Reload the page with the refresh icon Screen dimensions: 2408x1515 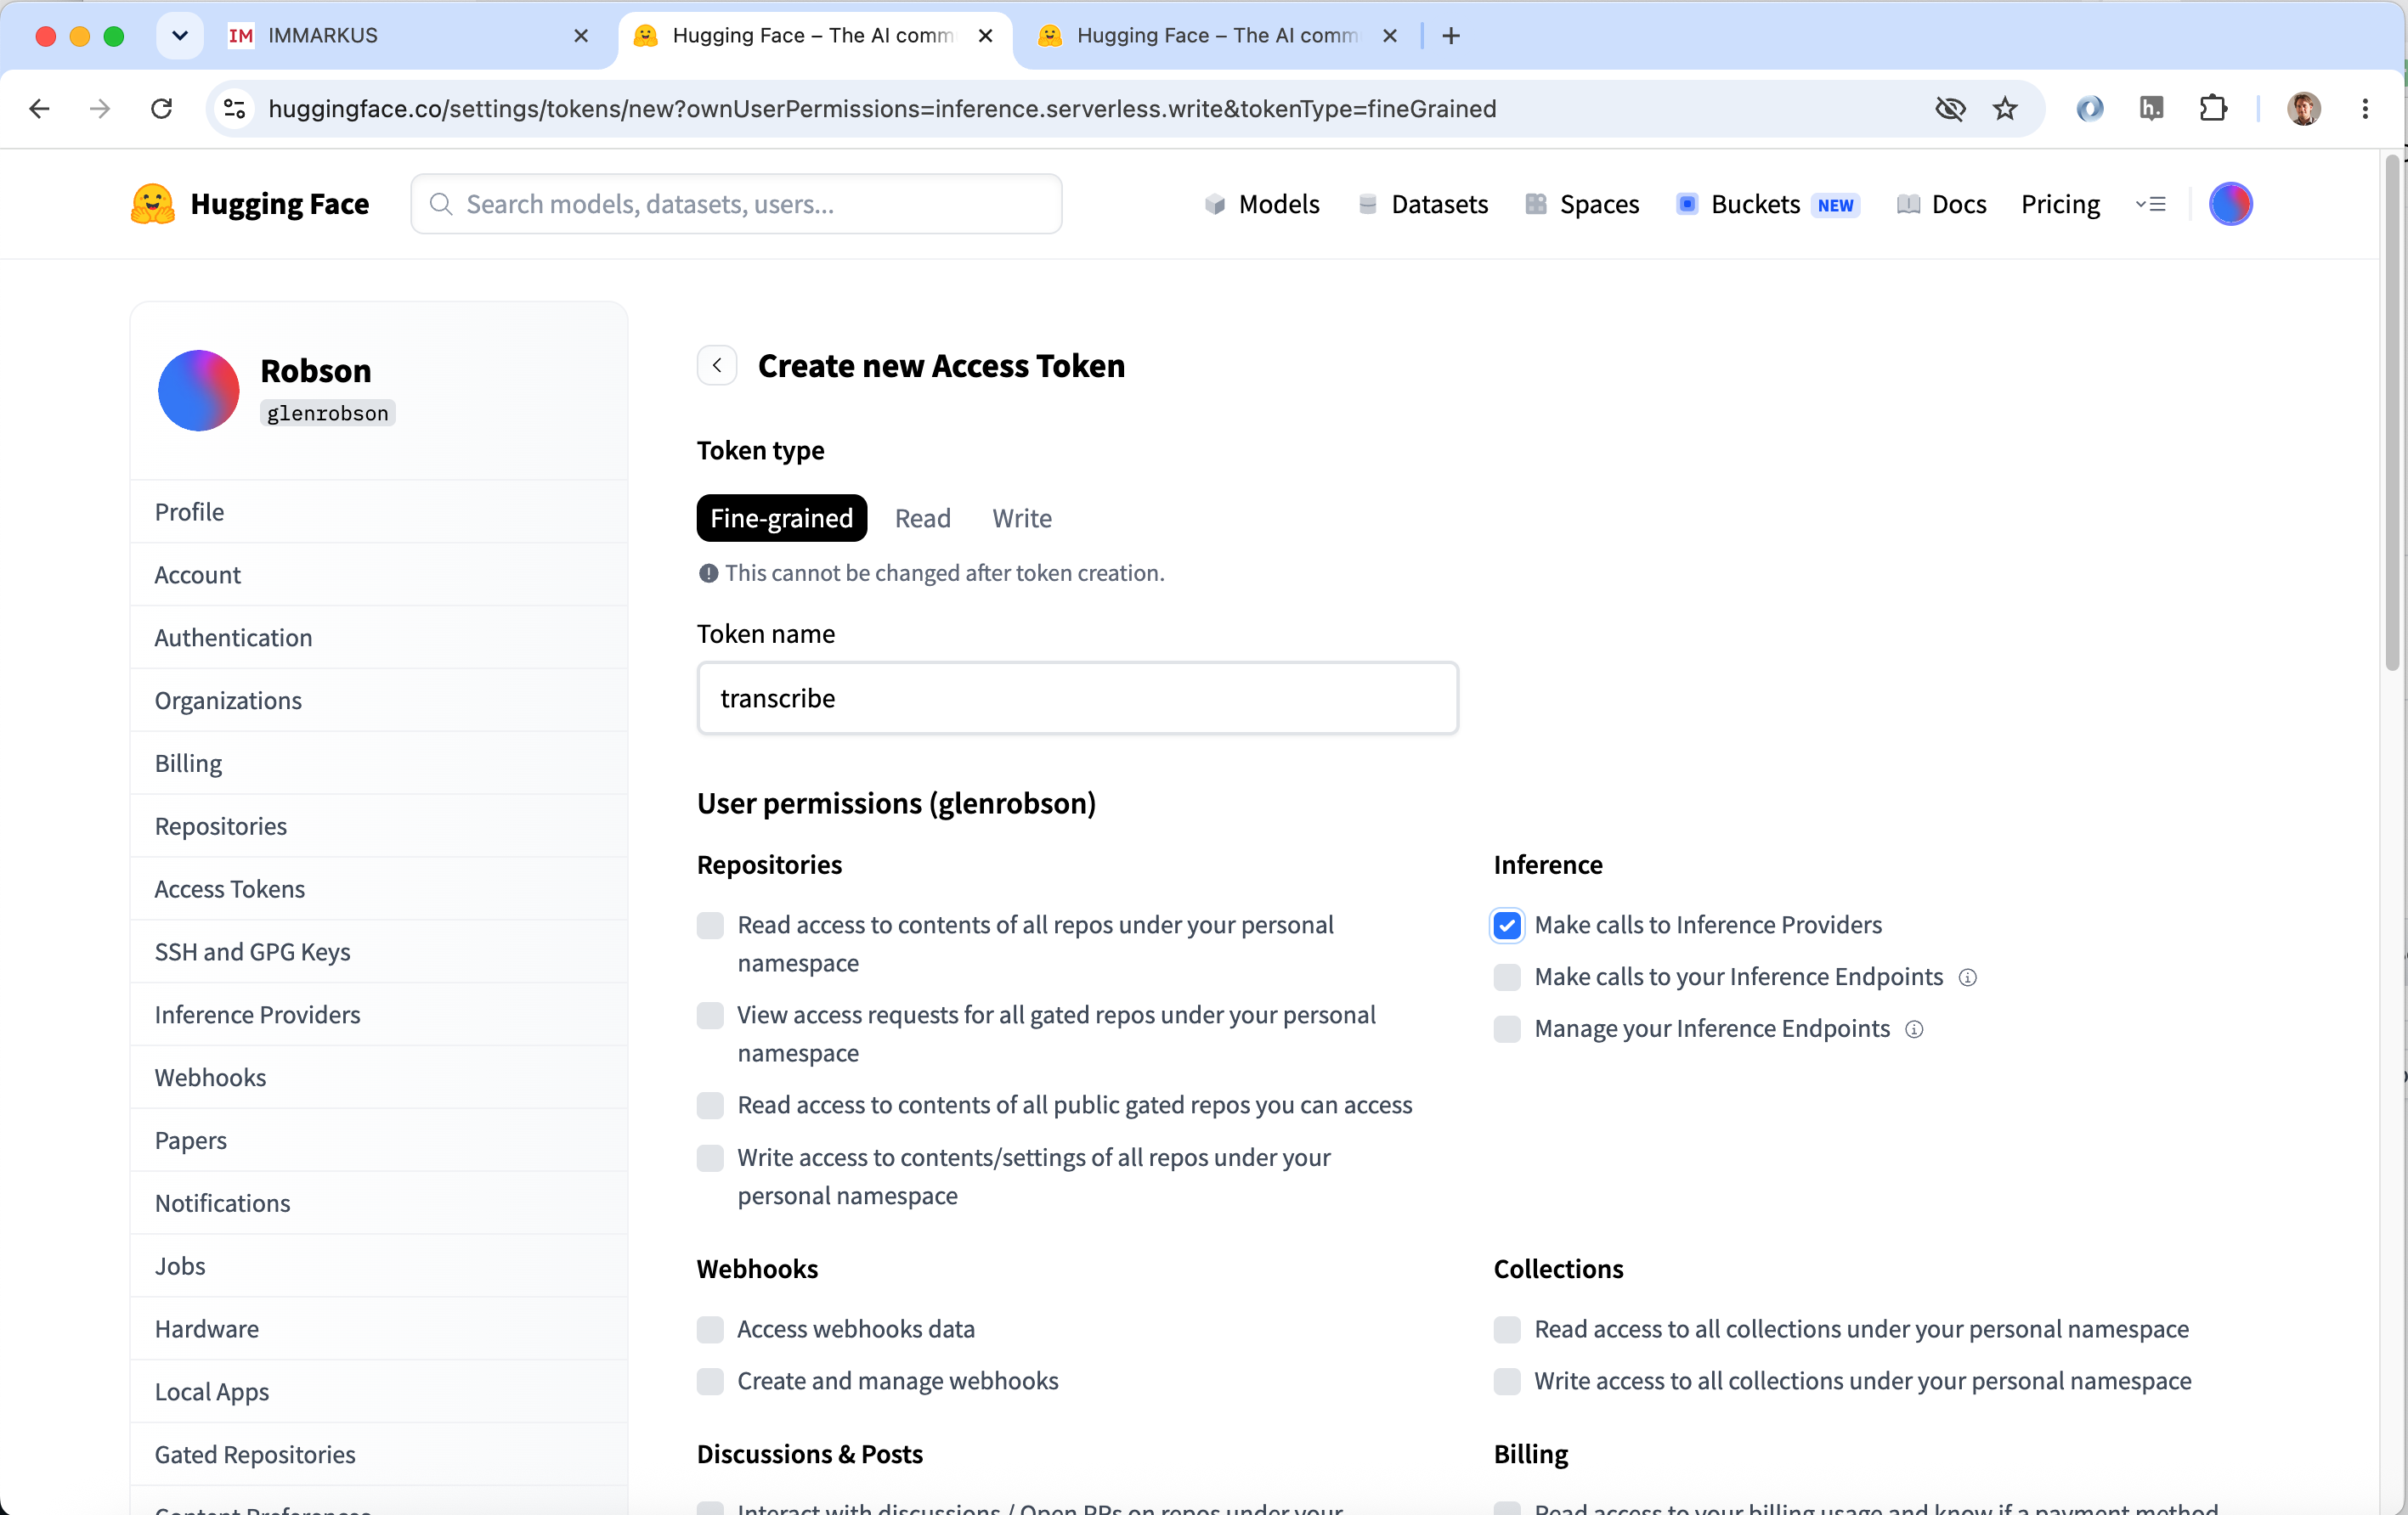click(x=161, y=109)
